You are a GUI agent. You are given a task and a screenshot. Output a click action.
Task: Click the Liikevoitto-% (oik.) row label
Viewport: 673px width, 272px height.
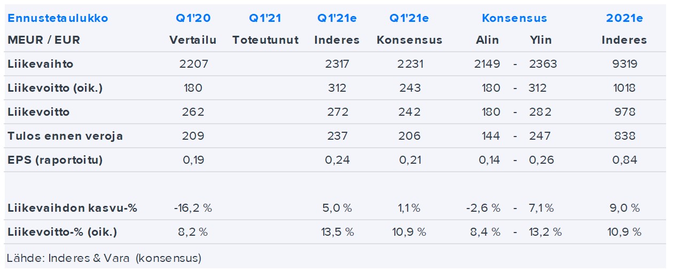(62, 232)
